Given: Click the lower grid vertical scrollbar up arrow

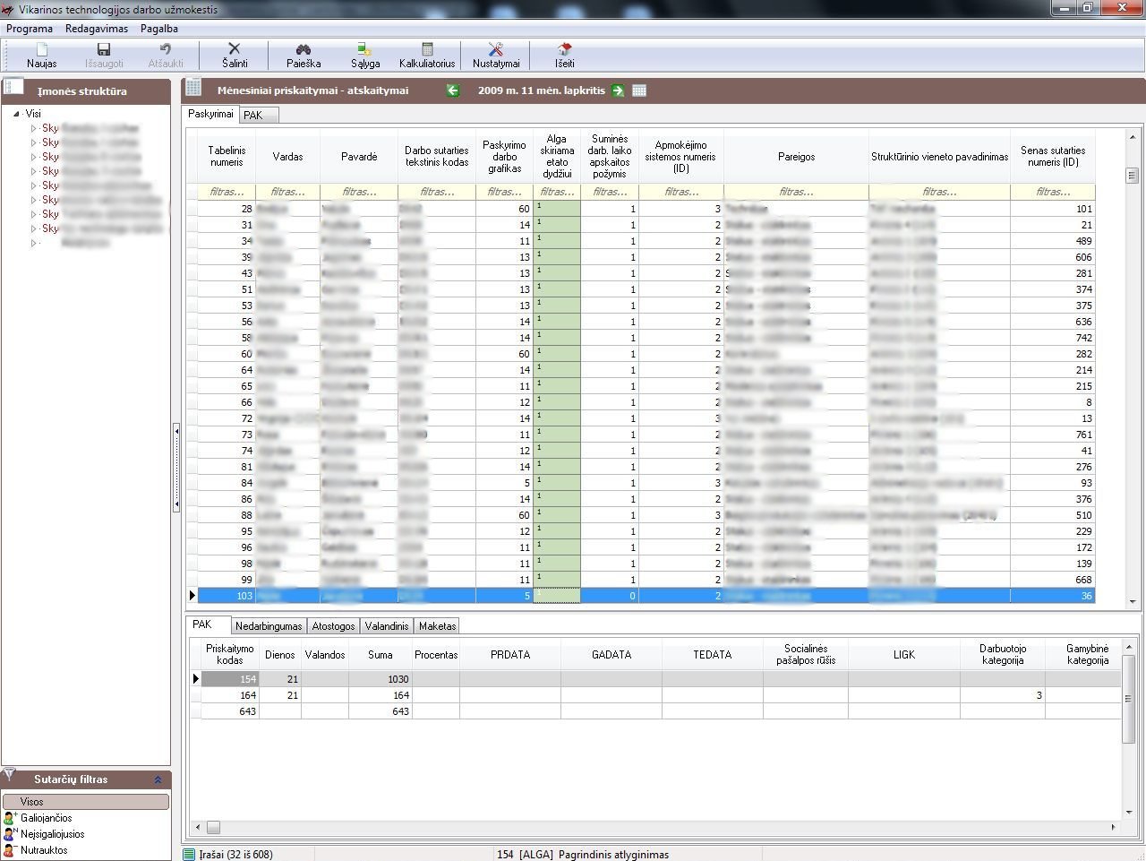Looking at the screenshot, I should click(1129, 646).
